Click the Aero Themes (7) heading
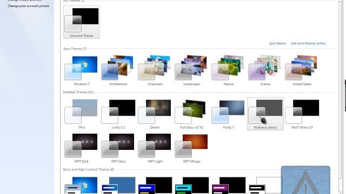 (x=75, y=48)
